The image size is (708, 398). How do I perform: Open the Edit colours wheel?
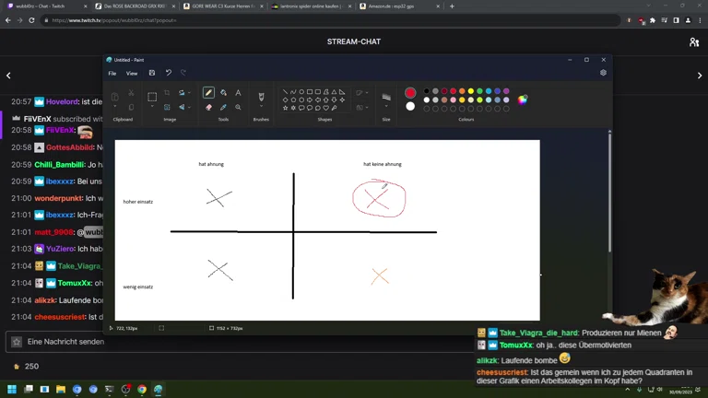click(523, 99)
